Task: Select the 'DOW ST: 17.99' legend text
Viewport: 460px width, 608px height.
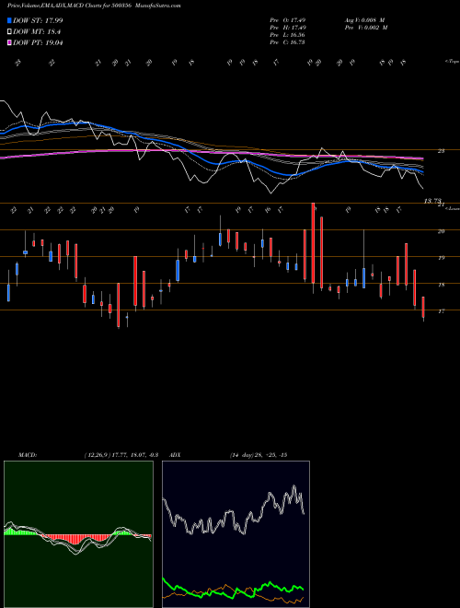Action: tap(38, 20)
